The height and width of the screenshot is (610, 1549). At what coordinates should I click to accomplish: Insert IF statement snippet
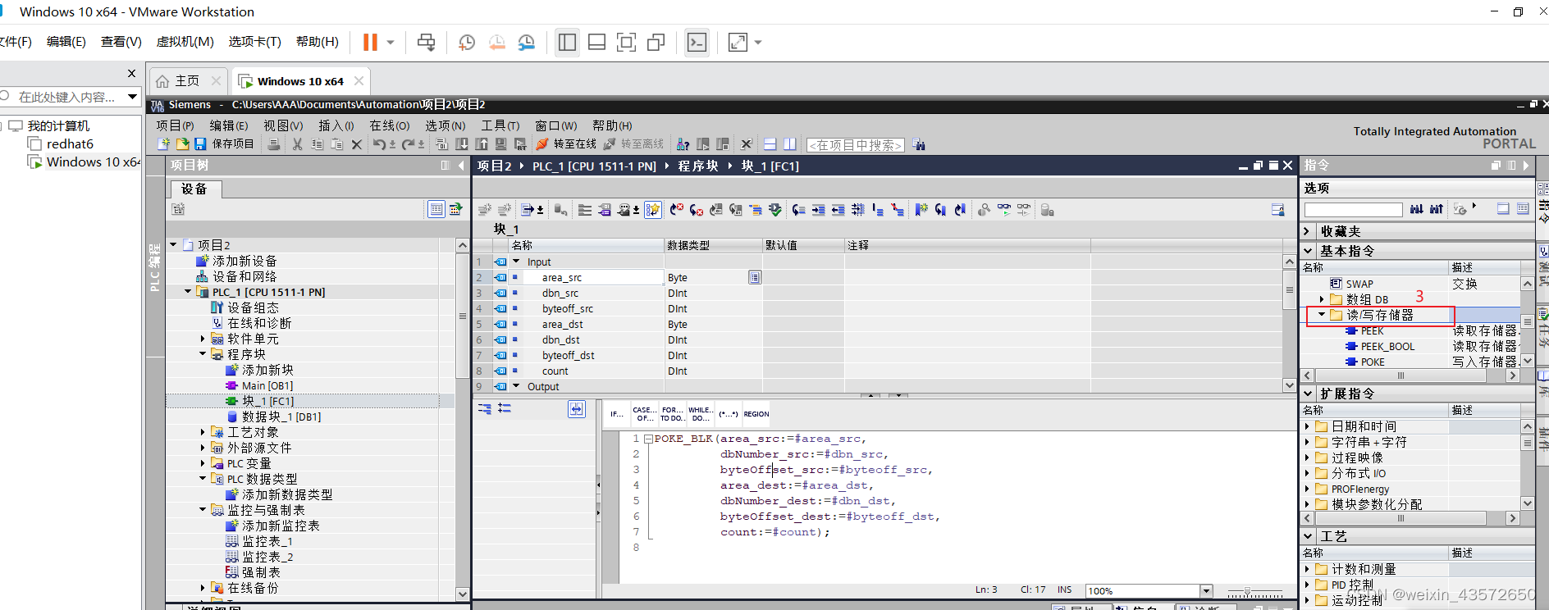617,414
